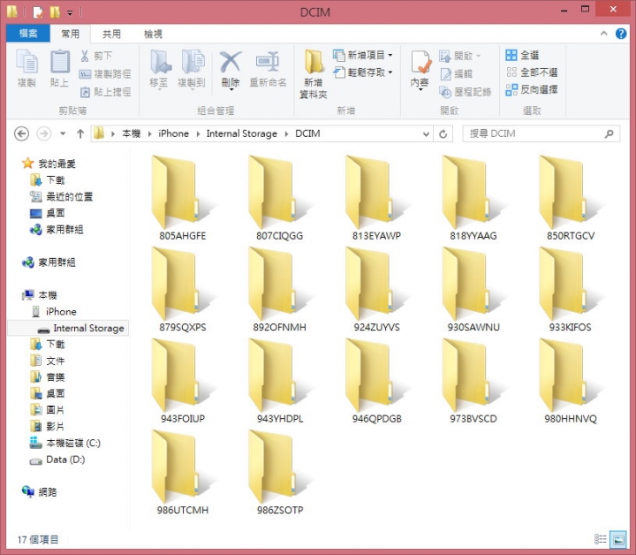636x555 pixels.
Task: Click the Up one level arrow
Action: point(80,133)
